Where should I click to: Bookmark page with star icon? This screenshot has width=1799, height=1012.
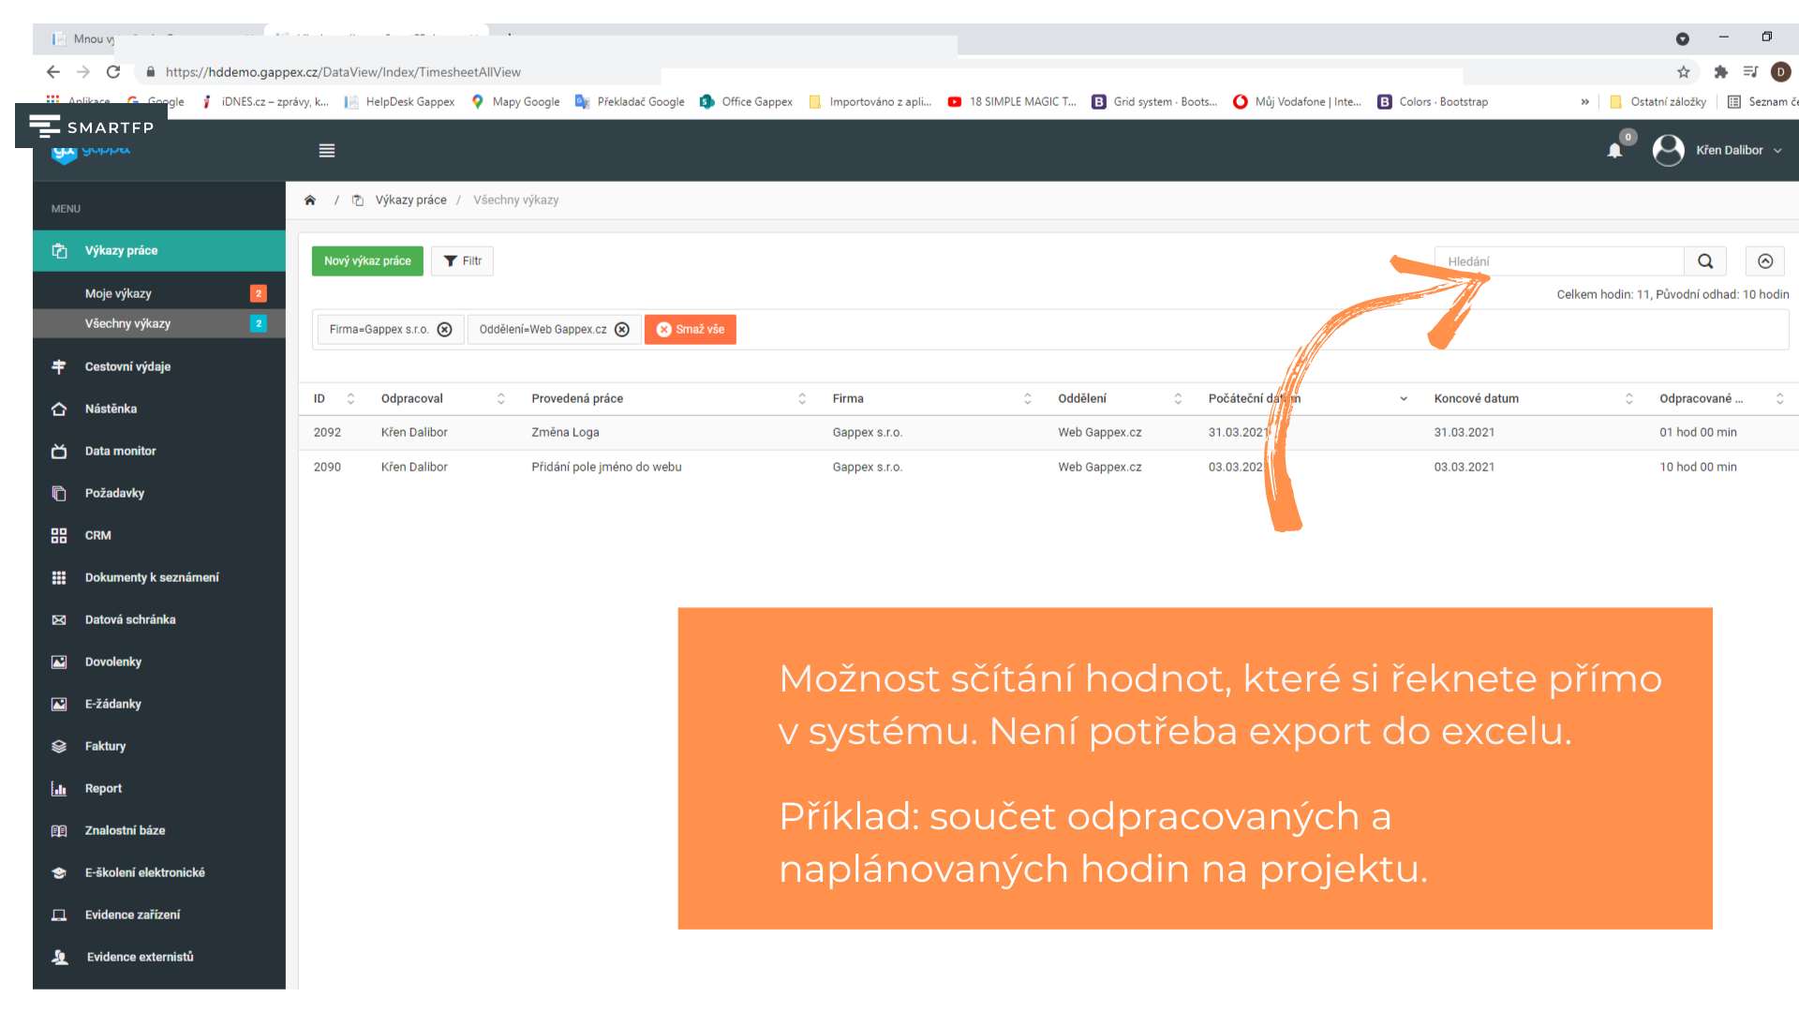pyautogui.click(x=1683, y=72)
